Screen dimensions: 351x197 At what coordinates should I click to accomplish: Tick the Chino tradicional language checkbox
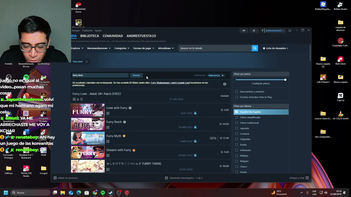click(237, 123)
